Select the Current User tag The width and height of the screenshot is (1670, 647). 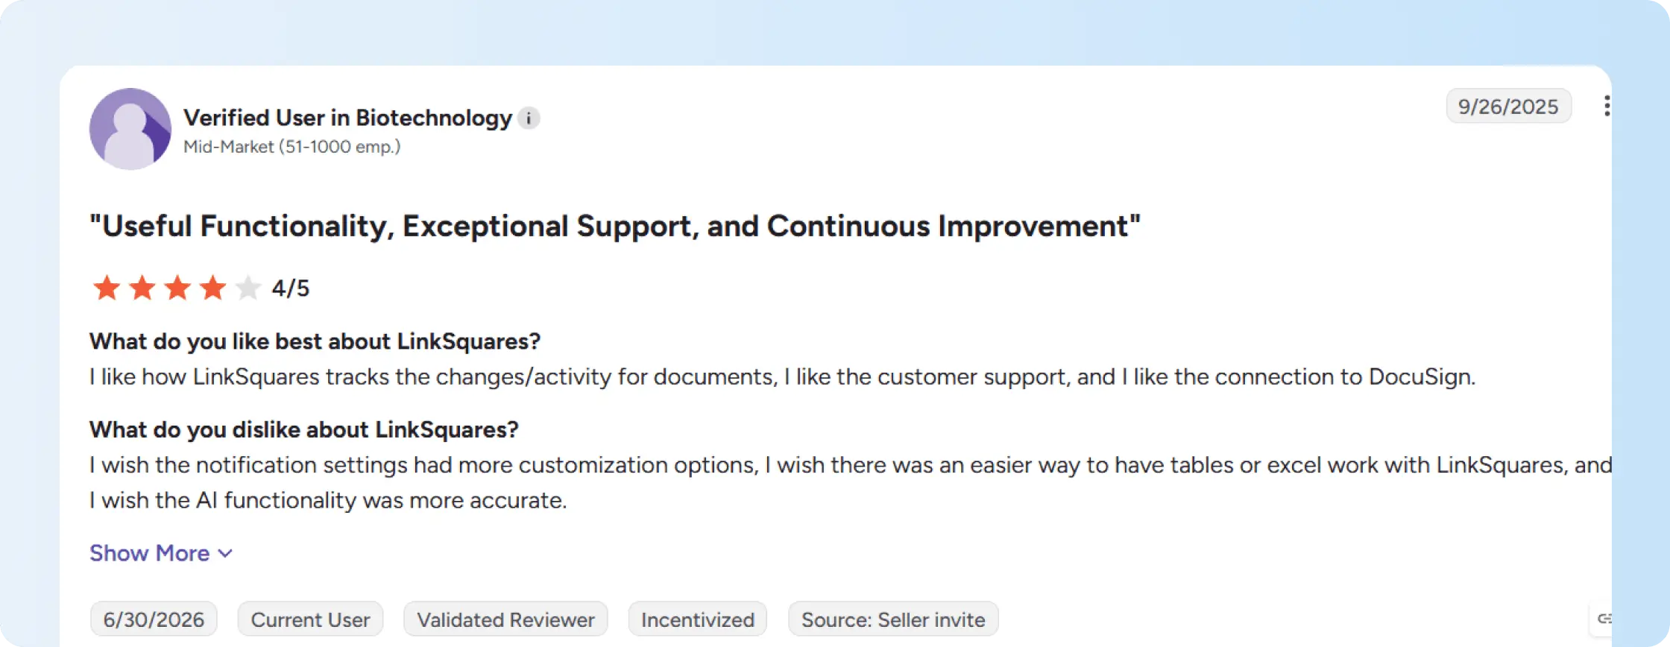click(310, 619)
